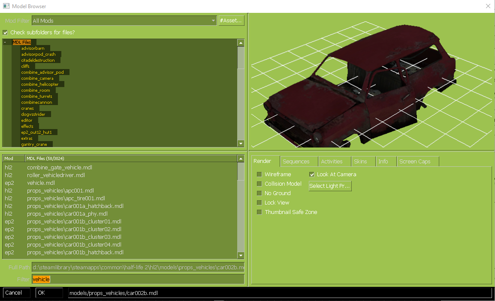Select props_vehicles\apc001.mdl in file list
The width and height of the screenshot is (495, 301).
tap(60, 191)
